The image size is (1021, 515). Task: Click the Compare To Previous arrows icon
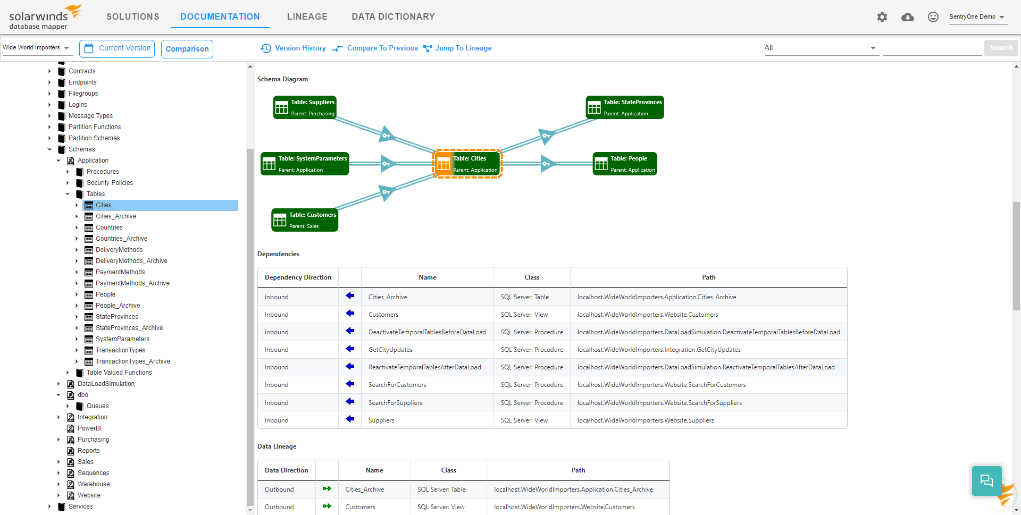tap(338, 48)
